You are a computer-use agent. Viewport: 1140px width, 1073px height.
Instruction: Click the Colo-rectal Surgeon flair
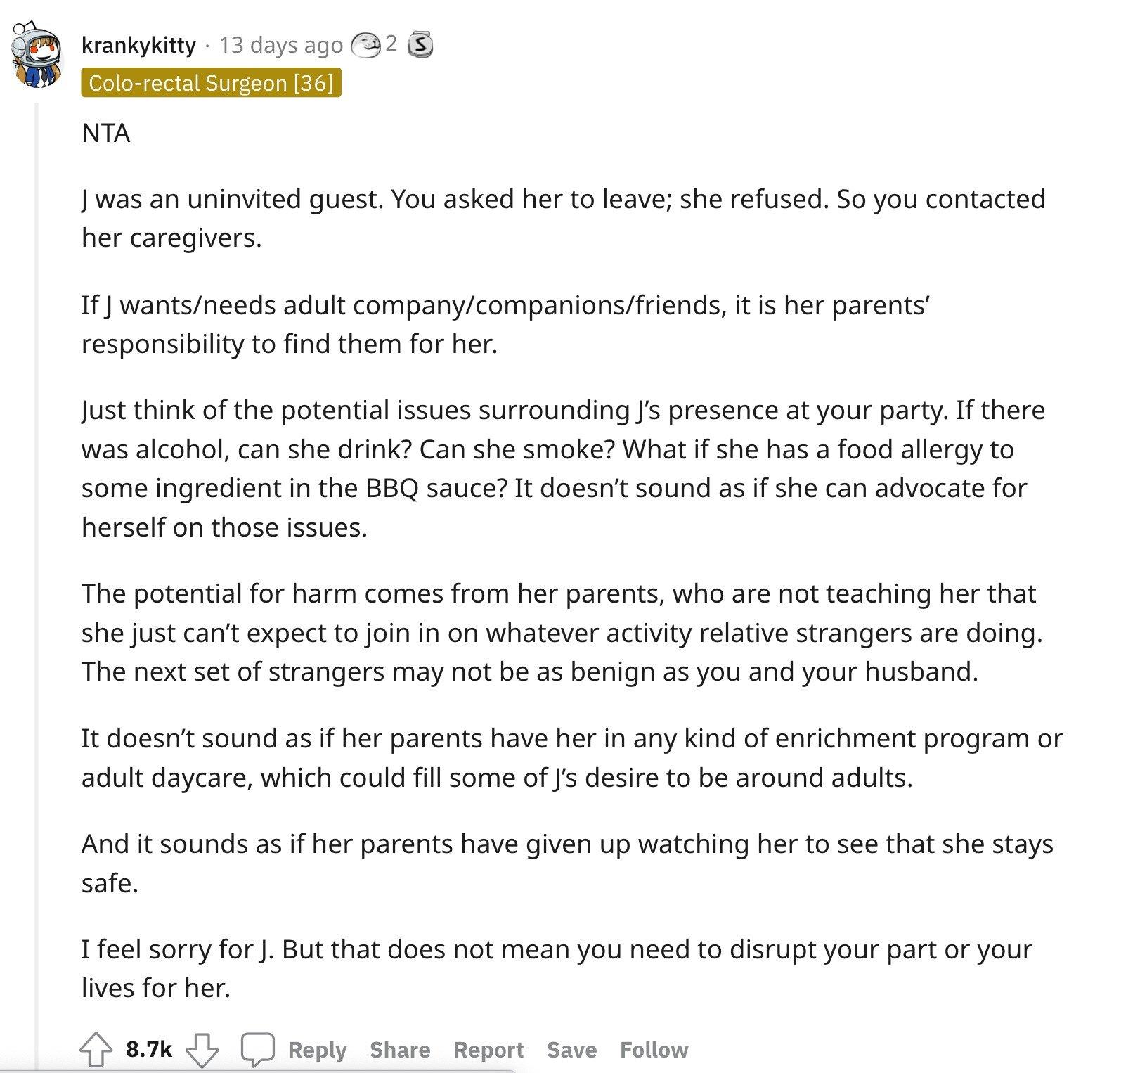tap(211, 83)
